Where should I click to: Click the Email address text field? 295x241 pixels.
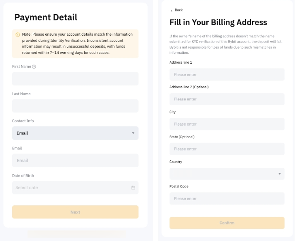(75, 160)
